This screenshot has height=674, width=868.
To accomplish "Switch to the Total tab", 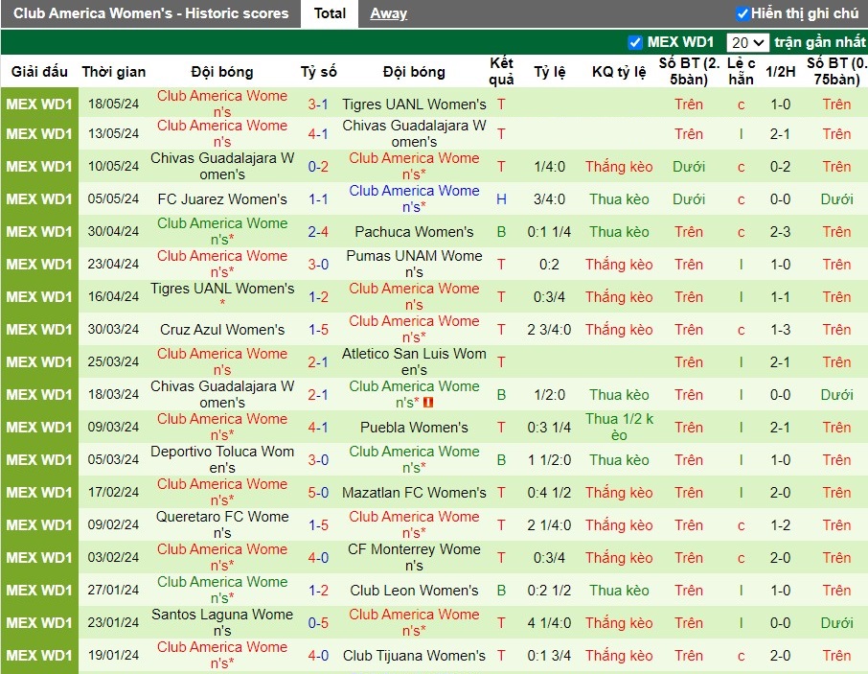I will [330, 13].
